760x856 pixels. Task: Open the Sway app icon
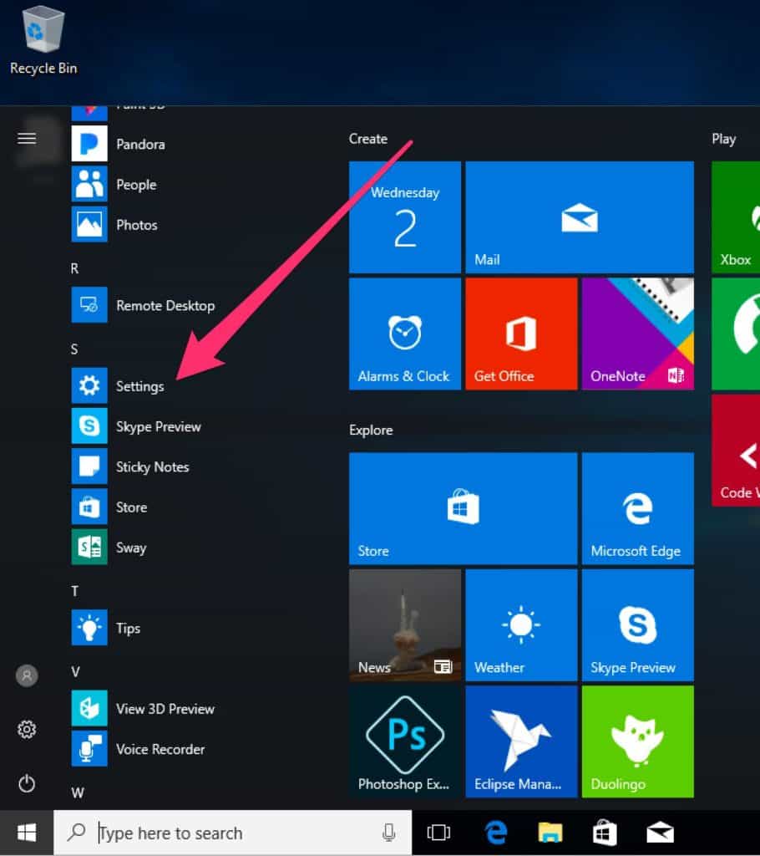pyautogui.click(x=89, y=547)
